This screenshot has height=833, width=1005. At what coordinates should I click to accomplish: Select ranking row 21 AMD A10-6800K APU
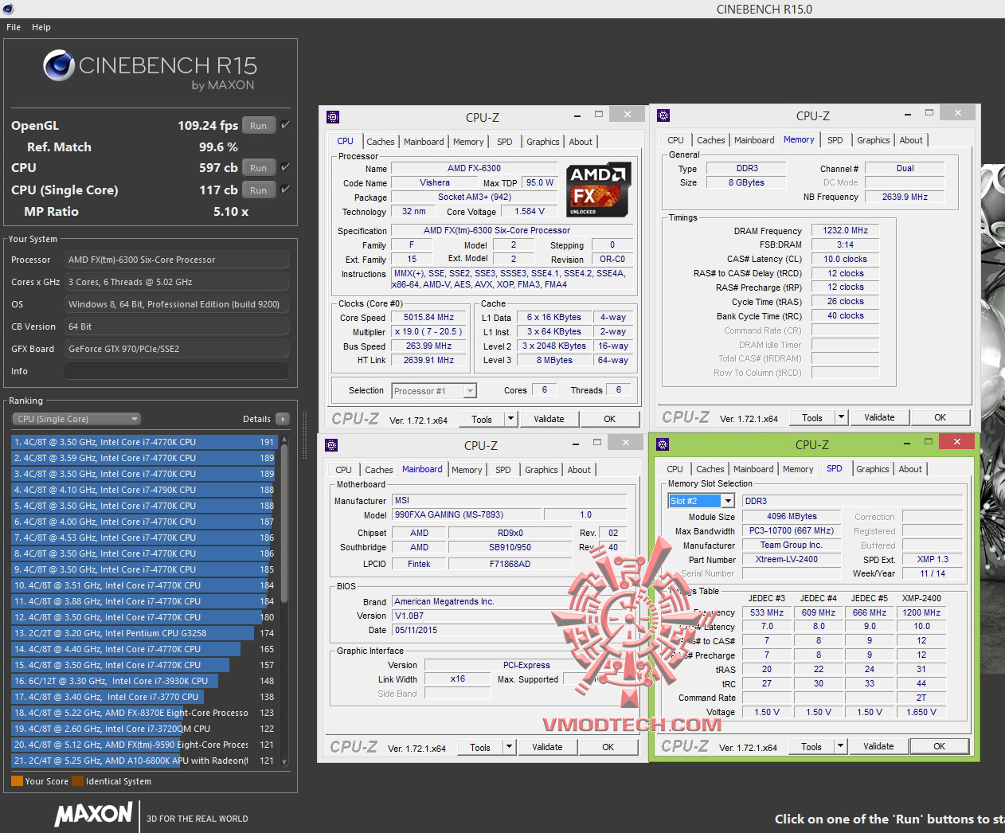[143, 761]
